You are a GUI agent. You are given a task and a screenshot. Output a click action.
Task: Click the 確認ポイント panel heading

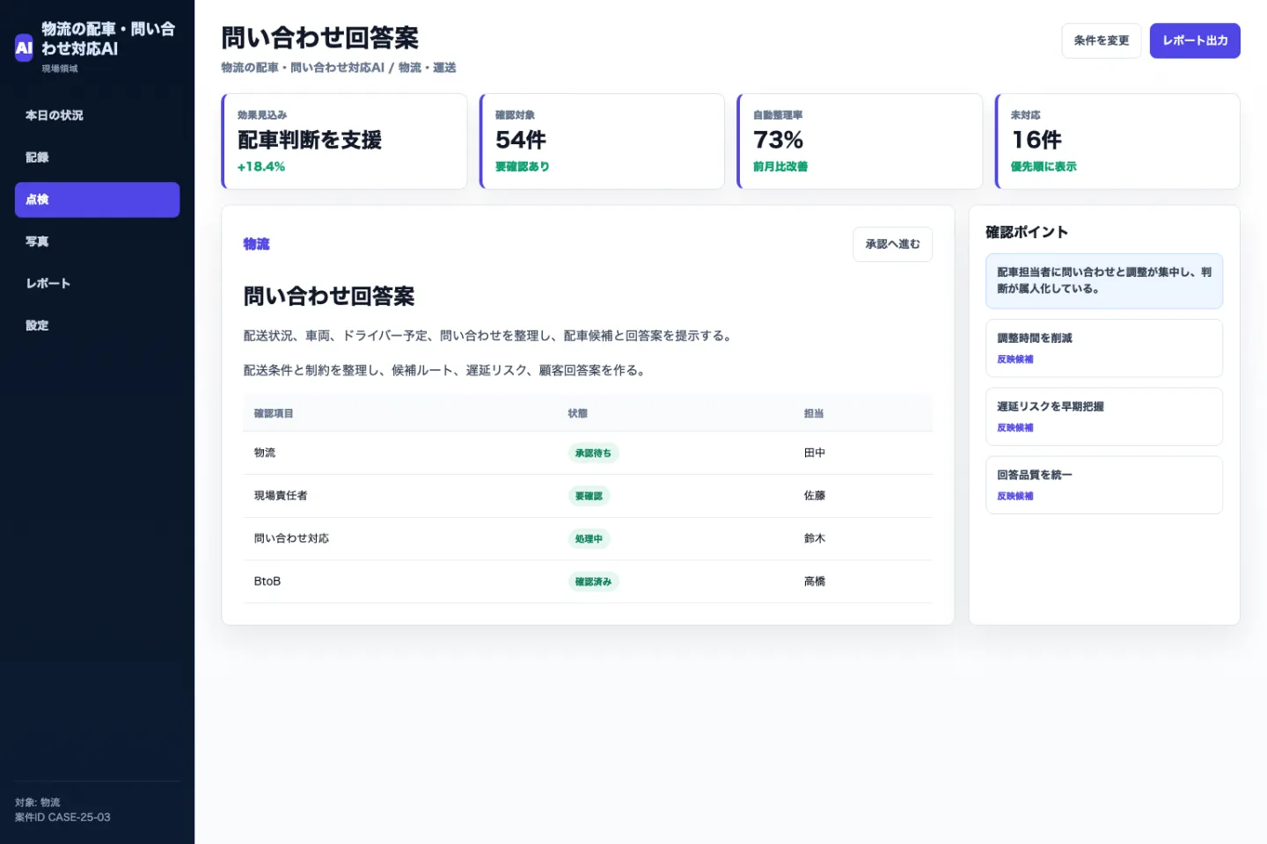click(1027, 232)
